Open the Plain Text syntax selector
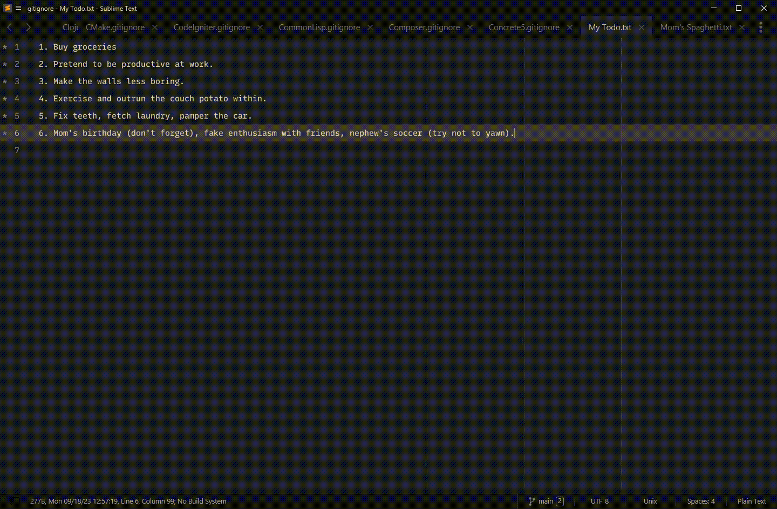Screen dimensions: 777x509 pos(752,501)
